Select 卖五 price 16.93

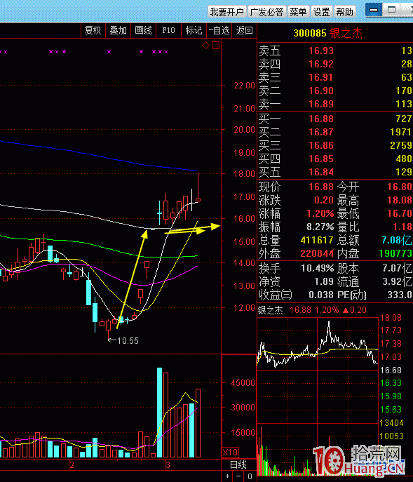tap(321, 51)
